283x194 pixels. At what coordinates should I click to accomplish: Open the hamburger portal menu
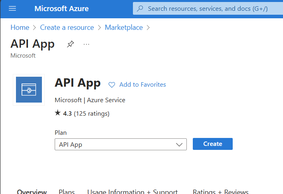click(x=12, y=8)
